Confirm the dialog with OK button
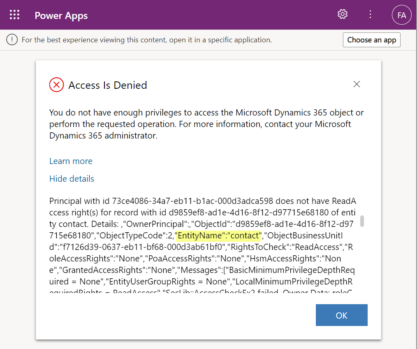417x349 pixels. (341, 315)
